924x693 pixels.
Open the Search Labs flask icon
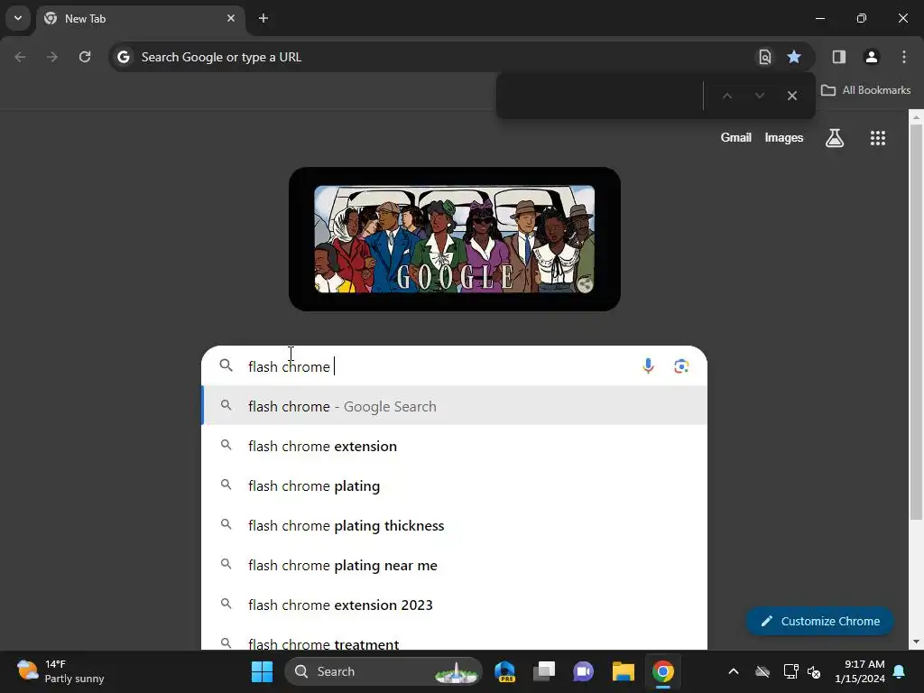tap(835, 138)
